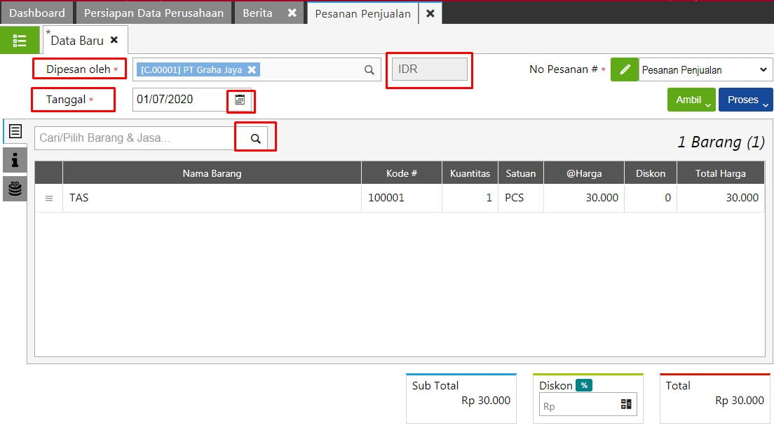Select the Pesanan Penjualan tab
Screen dimensions: 774x428
coord(363,13)
